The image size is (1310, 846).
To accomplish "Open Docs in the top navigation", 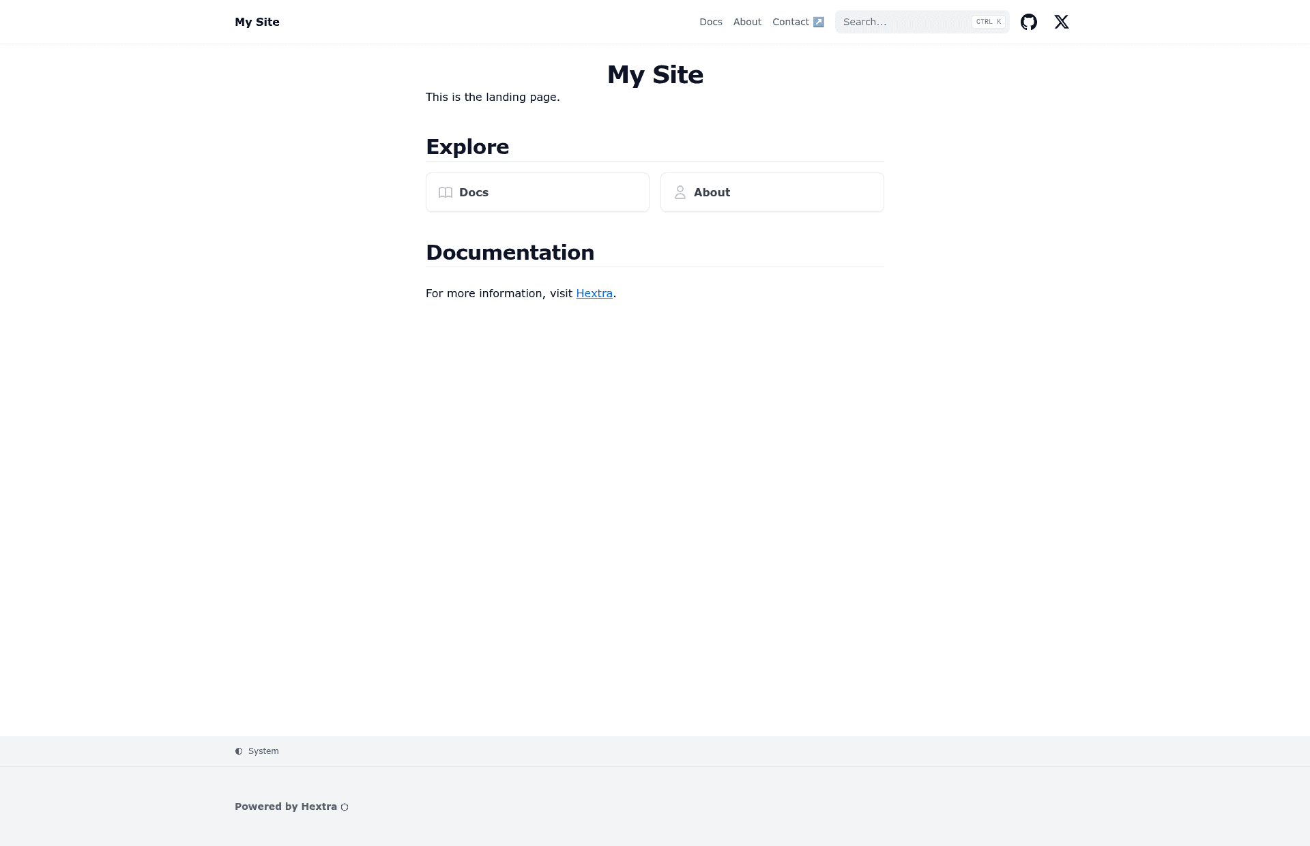I will (711, 22).
